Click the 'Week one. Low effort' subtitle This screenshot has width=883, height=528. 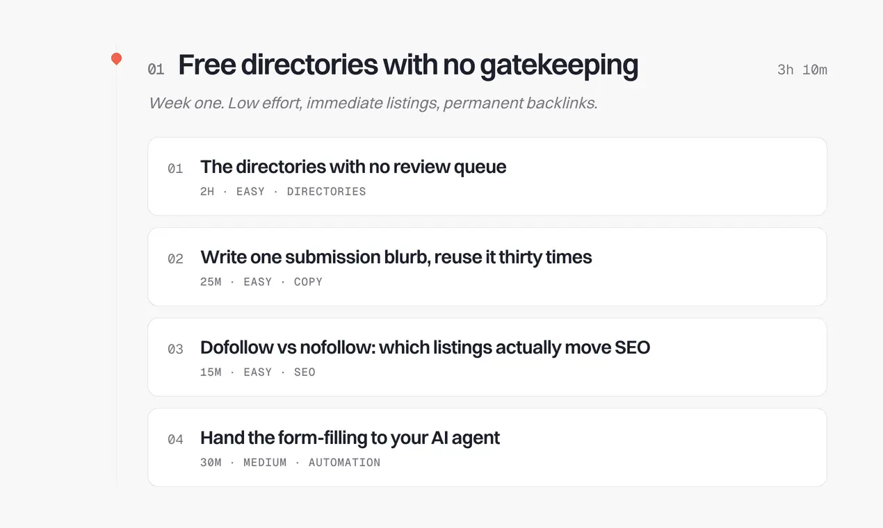tap(373, 104)
